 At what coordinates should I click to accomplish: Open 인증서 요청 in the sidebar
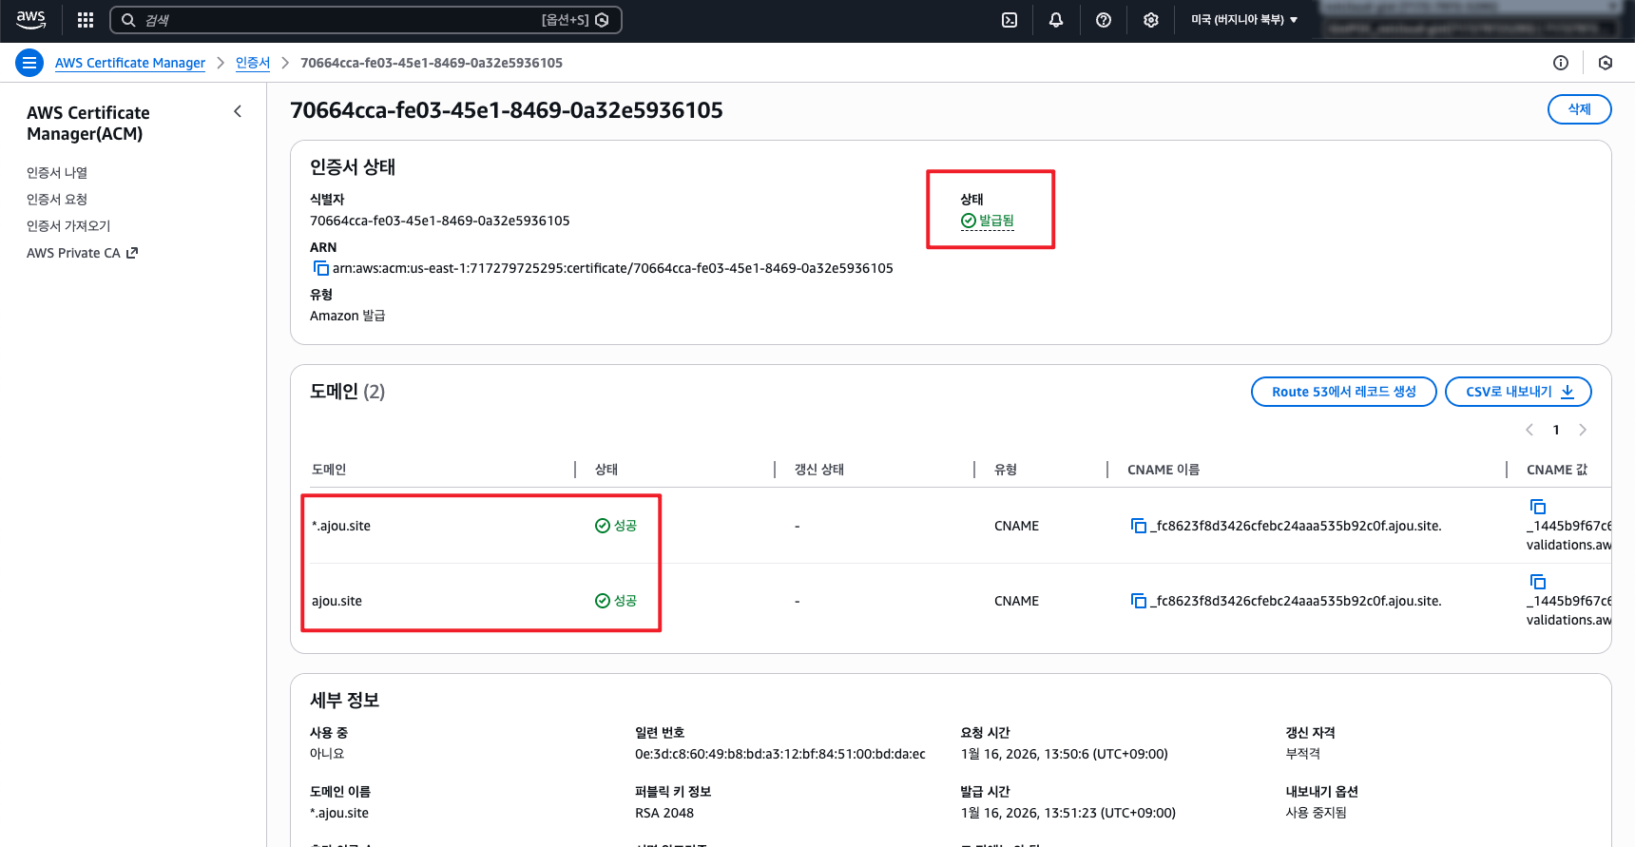[x=57, y=199]
